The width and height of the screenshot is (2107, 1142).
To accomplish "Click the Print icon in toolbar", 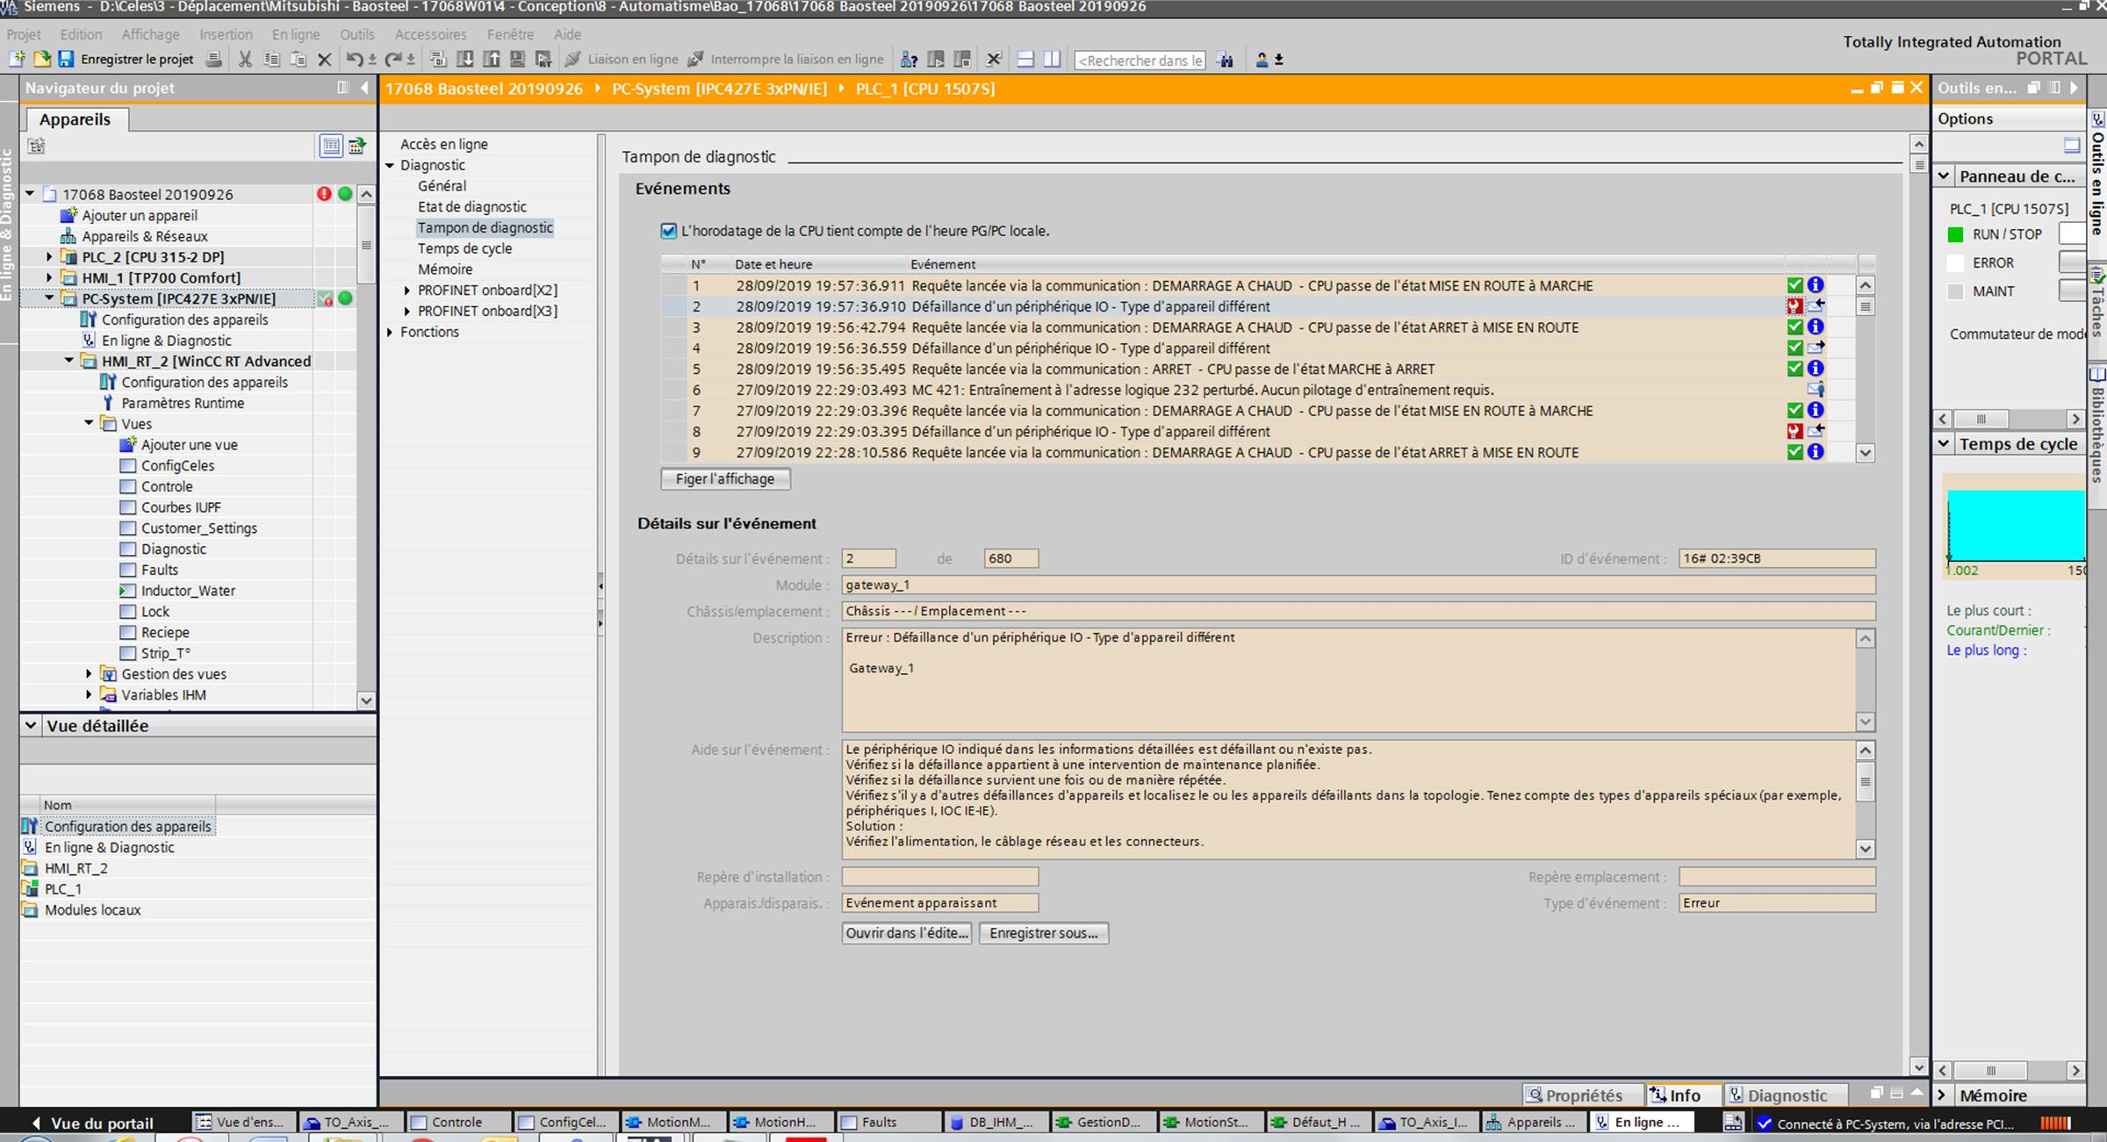I will click(213, 59).
